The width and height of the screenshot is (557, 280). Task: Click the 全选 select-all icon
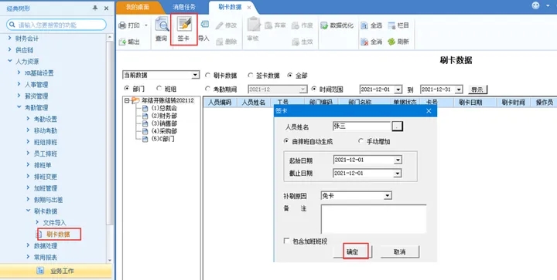click(364, 25)
